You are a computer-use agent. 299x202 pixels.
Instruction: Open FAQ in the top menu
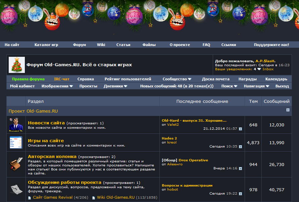pos(206,45)
